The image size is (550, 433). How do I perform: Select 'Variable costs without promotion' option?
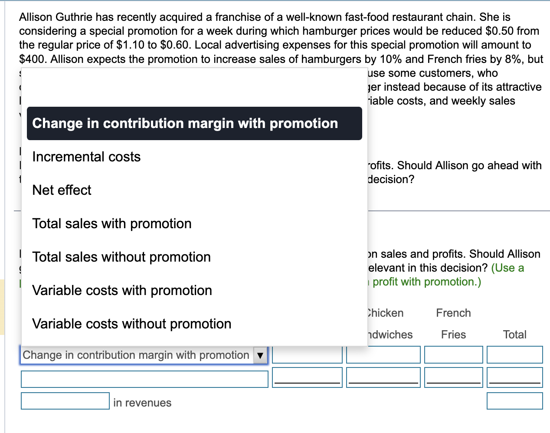point(132,324)
